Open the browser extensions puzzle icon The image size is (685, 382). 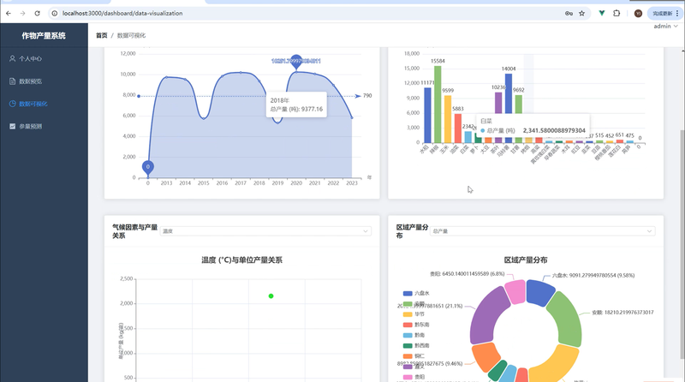[616, 13]
